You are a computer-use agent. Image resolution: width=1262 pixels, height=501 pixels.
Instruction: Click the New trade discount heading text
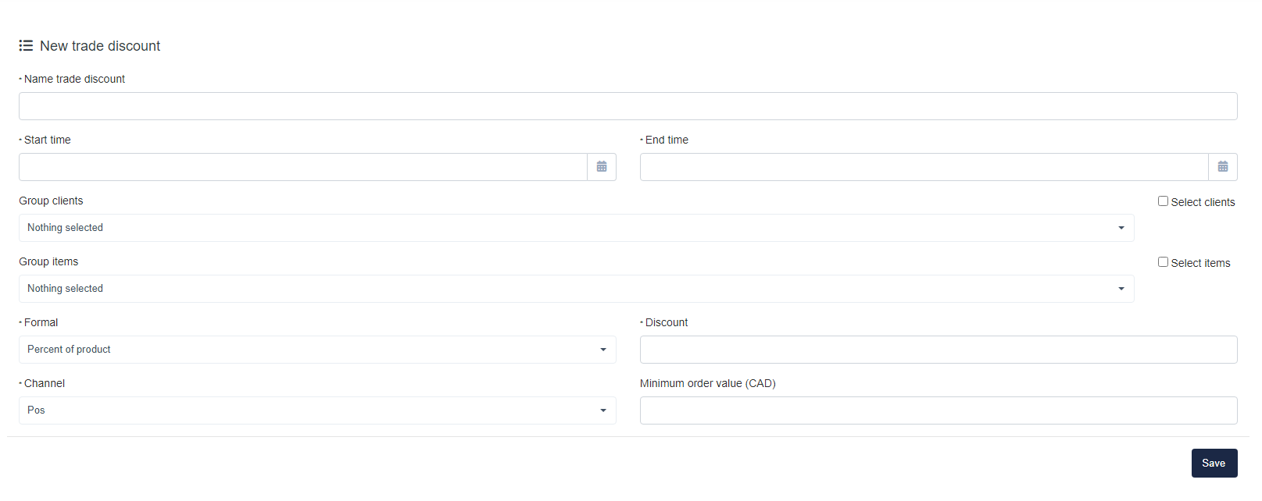click(x=100, y=46)
